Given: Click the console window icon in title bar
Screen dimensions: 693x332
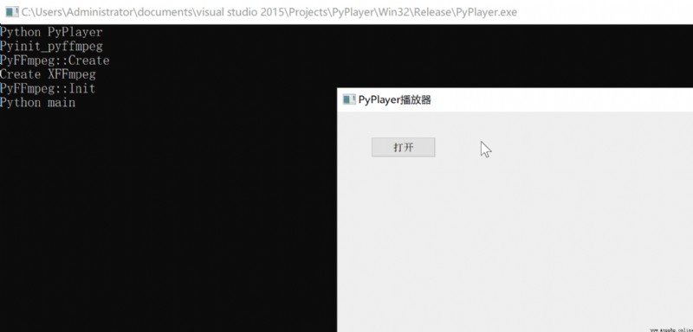Looking at the screenshot, I should [12, 12].
